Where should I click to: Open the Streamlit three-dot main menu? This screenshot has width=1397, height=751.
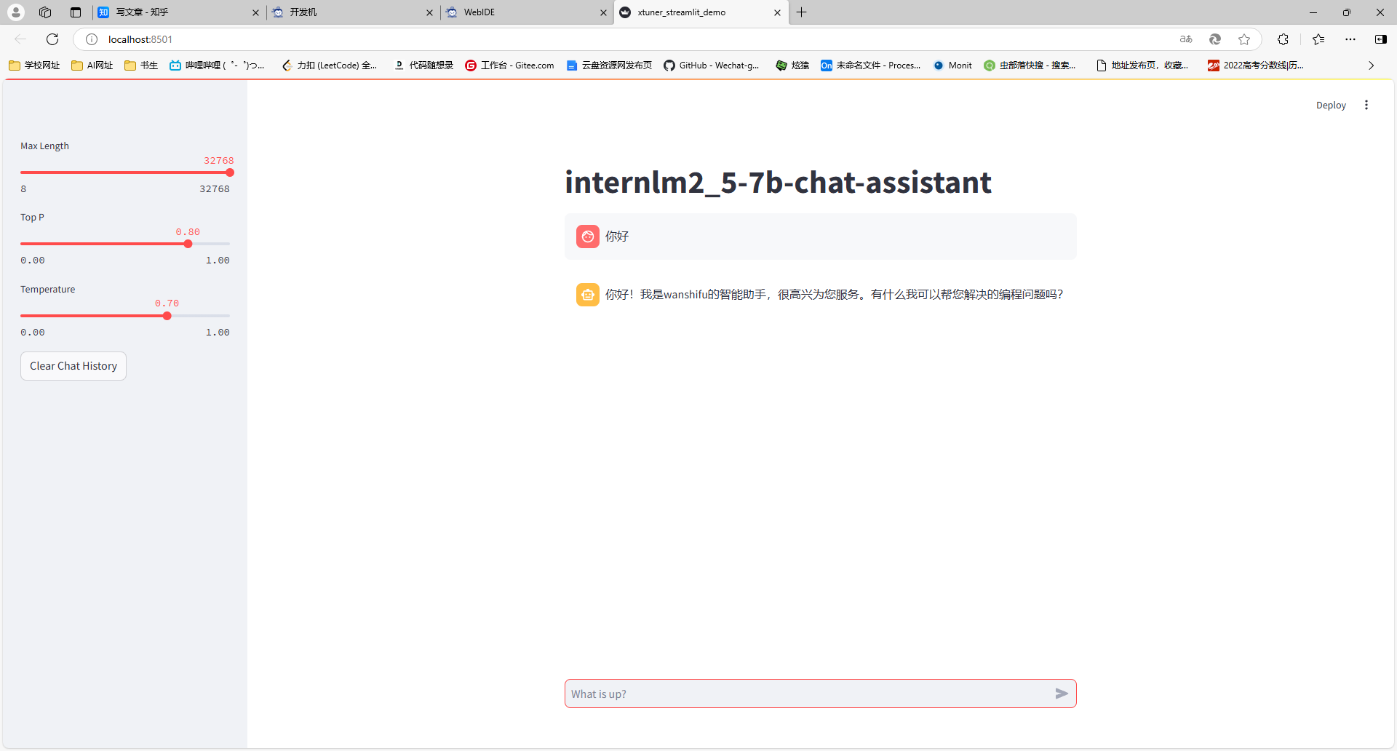click(1366, 105)
